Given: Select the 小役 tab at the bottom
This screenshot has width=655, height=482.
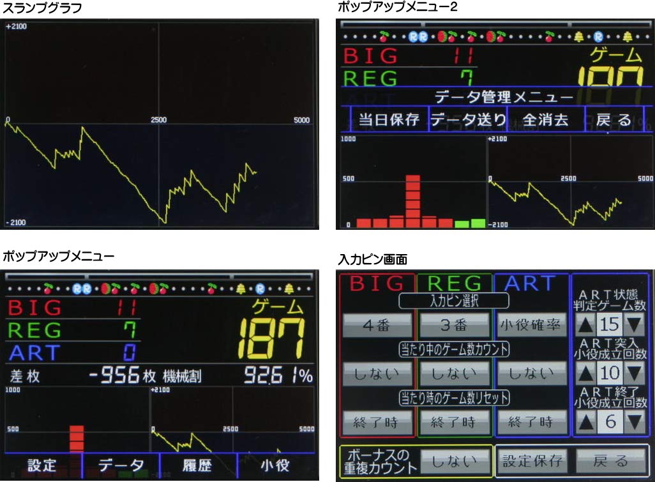Looking at the screenshot, I should click(276, 465).
